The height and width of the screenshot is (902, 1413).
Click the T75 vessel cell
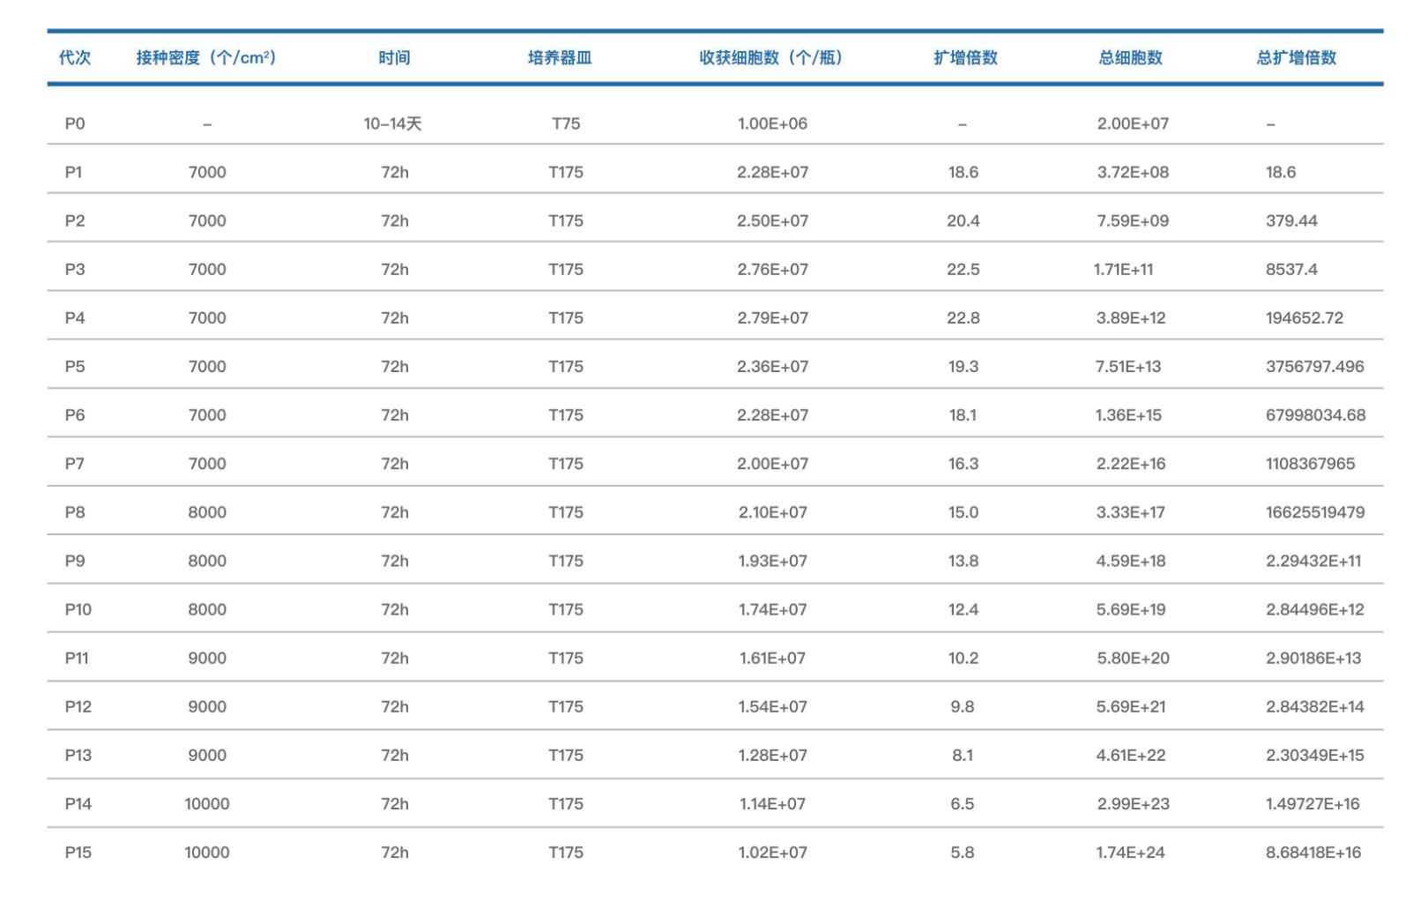pyautogui.click(x=566, y=124)
